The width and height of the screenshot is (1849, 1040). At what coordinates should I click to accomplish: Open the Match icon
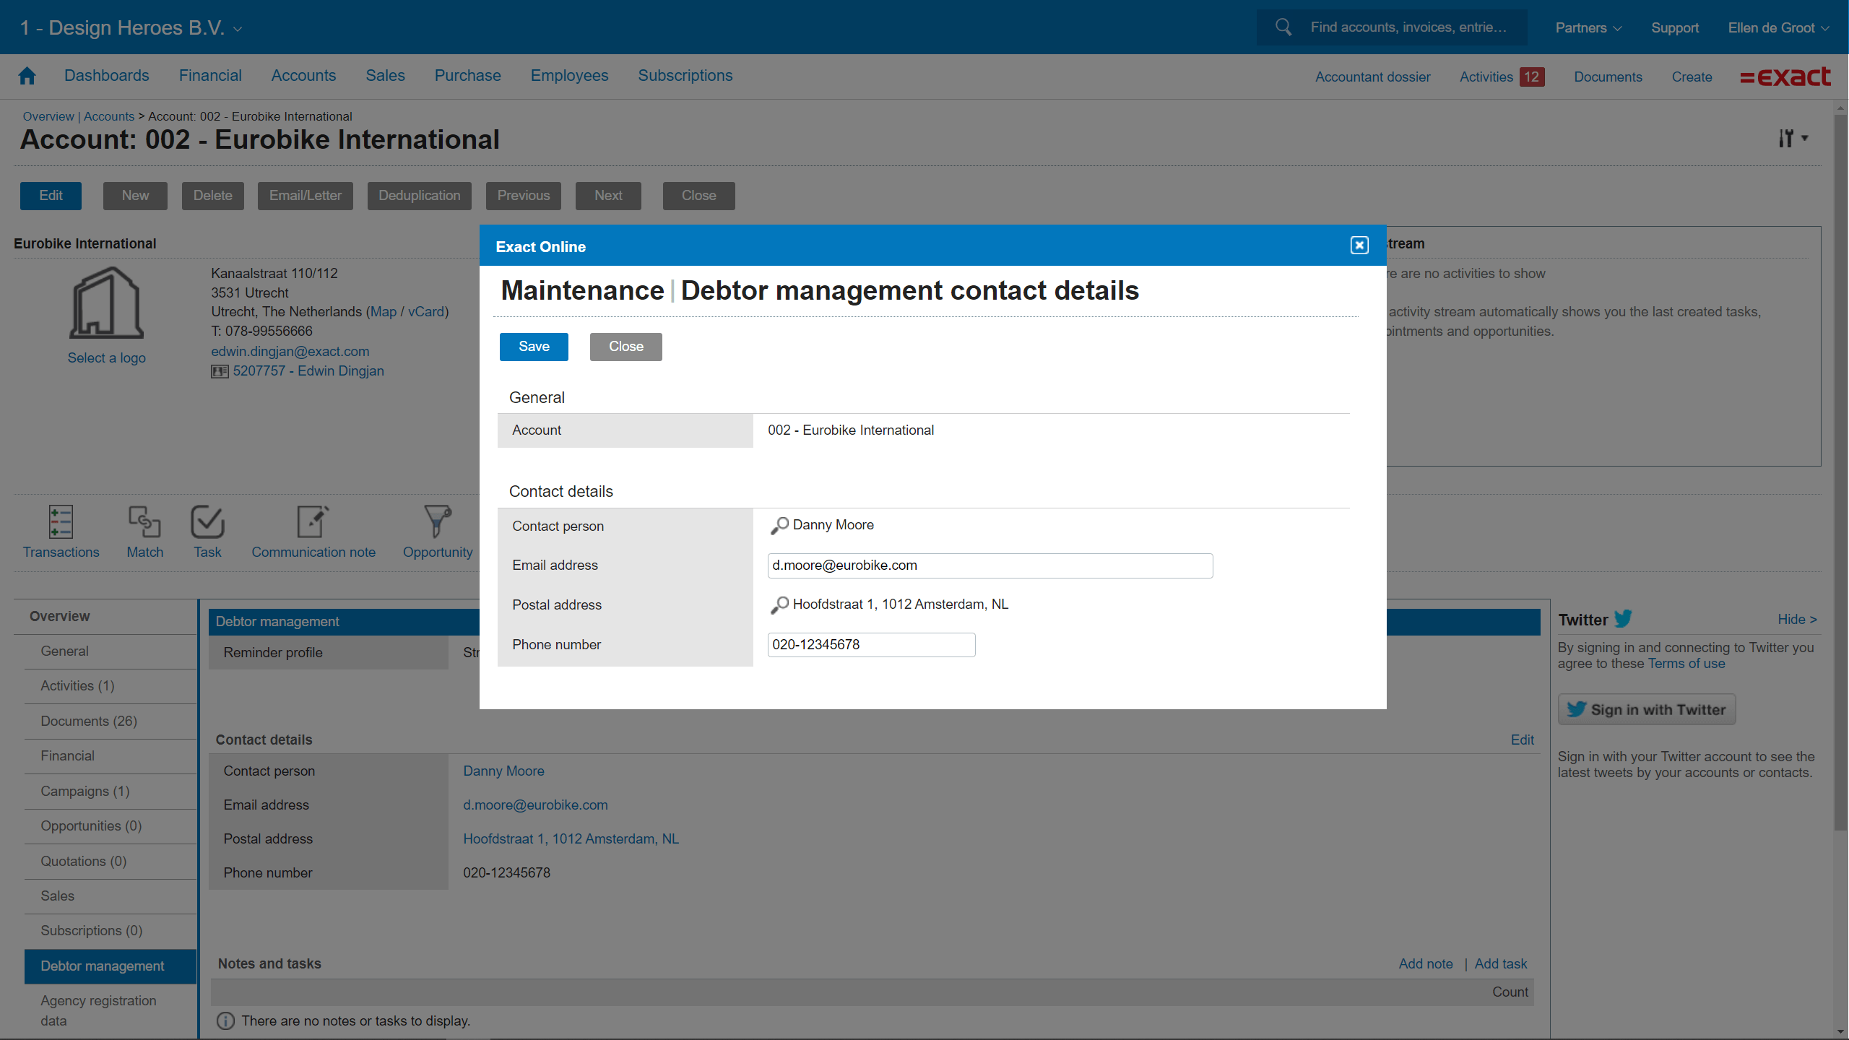coord(144,521)
